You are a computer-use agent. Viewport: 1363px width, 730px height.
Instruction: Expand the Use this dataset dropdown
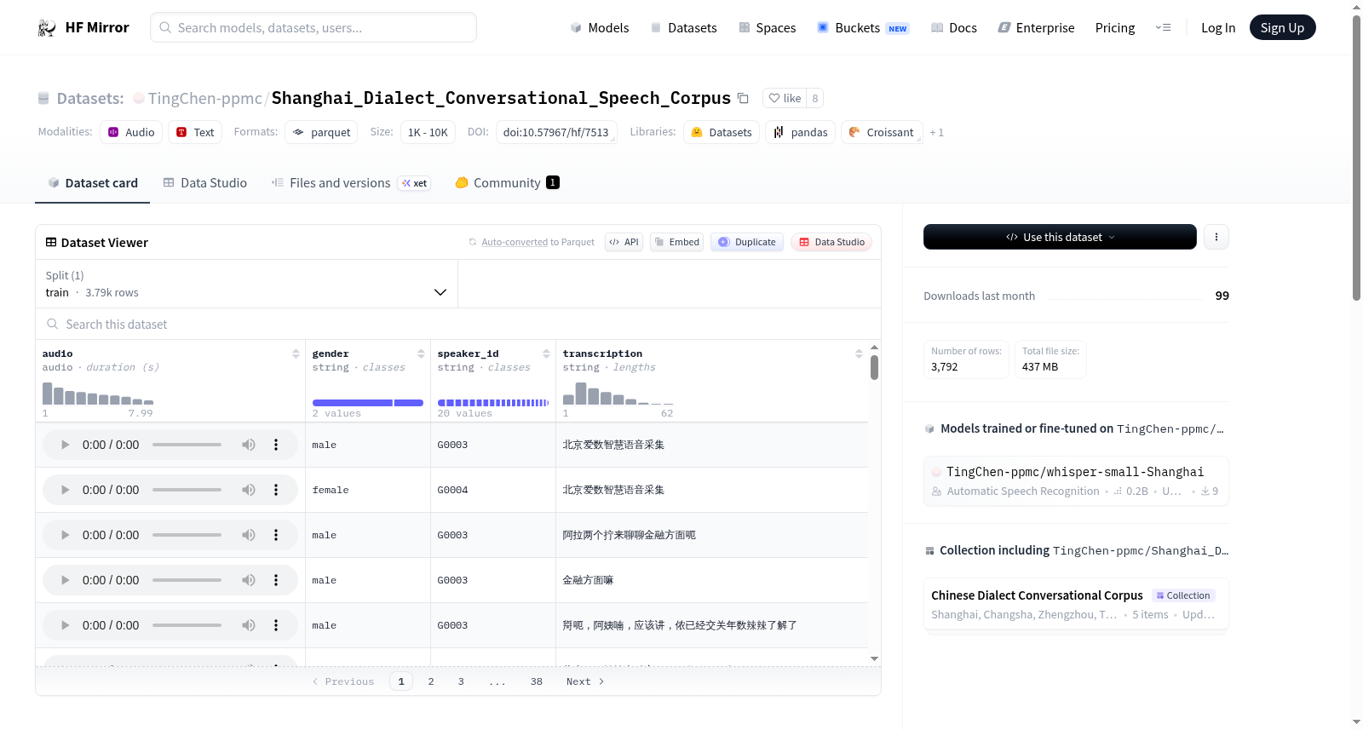point(1060,237)
